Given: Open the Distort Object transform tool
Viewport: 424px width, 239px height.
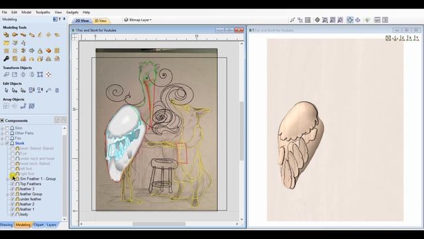Looking at the screenshot, I should (40, 74).
